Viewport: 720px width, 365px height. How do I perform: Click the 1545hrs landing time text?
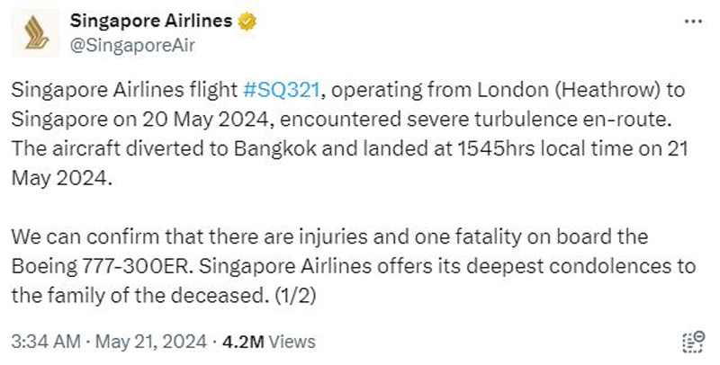[497, 148]
